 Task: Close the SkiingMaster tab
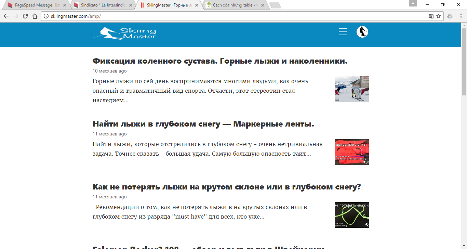(196, 5)
